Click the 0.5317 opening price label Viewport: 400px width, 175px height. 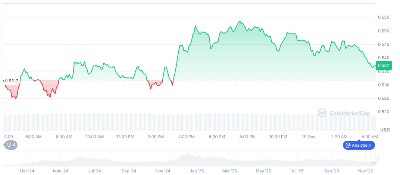(x=12, y=81)
